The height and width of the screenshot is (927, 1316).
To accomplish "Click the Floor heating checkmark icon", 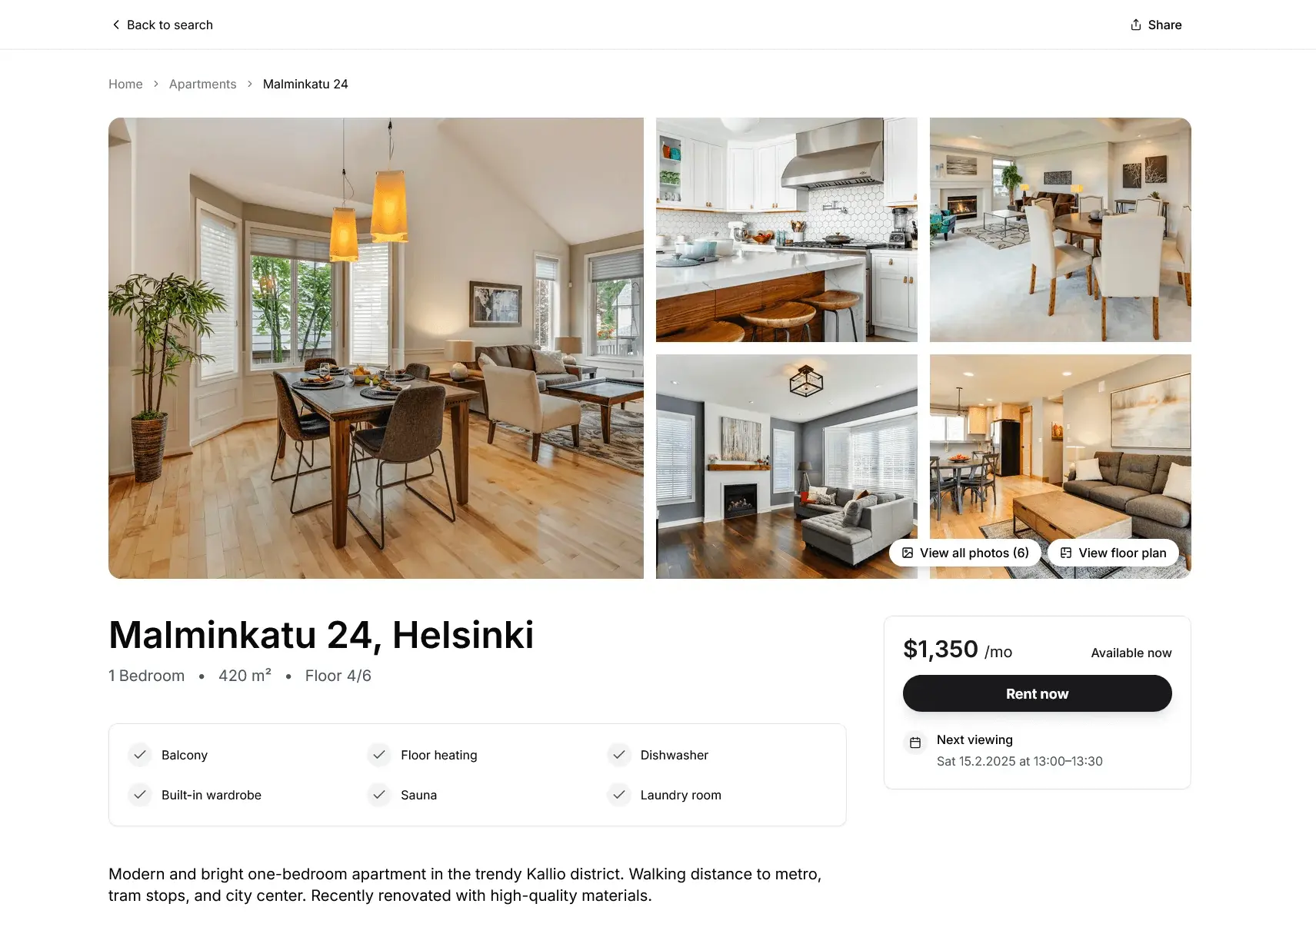I will point(379,755).
